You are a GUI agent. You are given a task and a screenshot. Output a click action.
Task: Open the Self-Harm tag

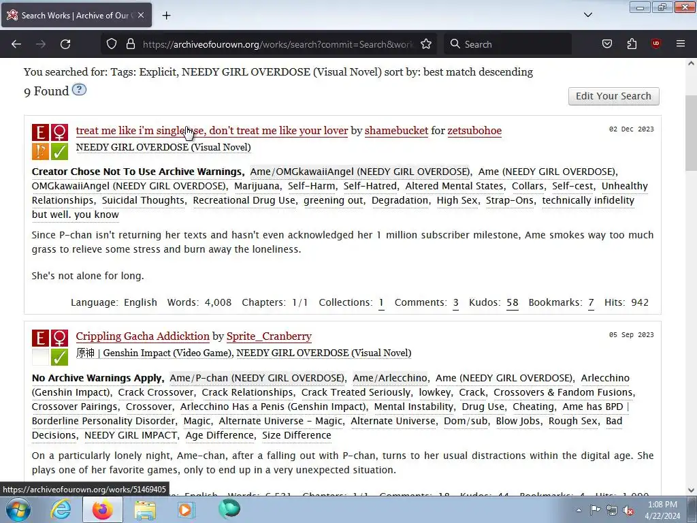point(312,186)
